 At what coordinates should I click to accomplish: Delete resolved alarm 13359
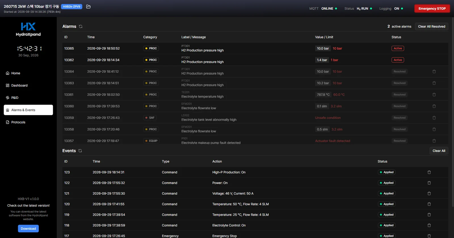pyautogui.click(x=434, y=118)
